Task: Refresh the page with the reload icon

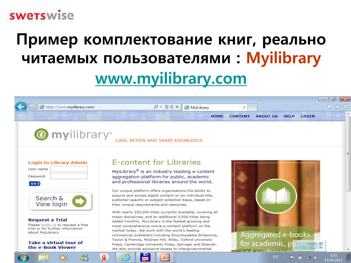Action: [x=172, y=107]
